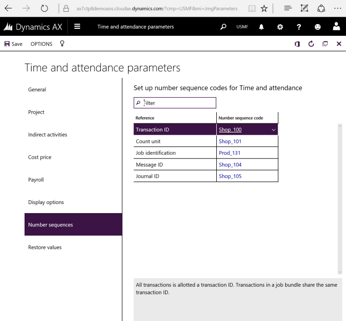
Task: Expand the Shop_100 number sequence dropdown
Action: (273, 130)
